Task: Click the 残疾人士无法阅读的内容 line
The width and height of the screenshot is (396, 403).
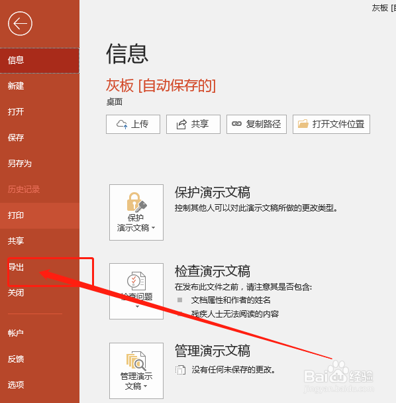Action: click(x=234, y=314)
